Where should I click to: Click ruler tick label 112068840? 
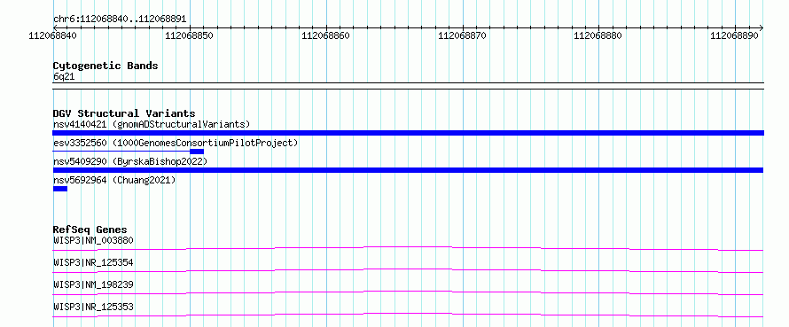[52, 36]
